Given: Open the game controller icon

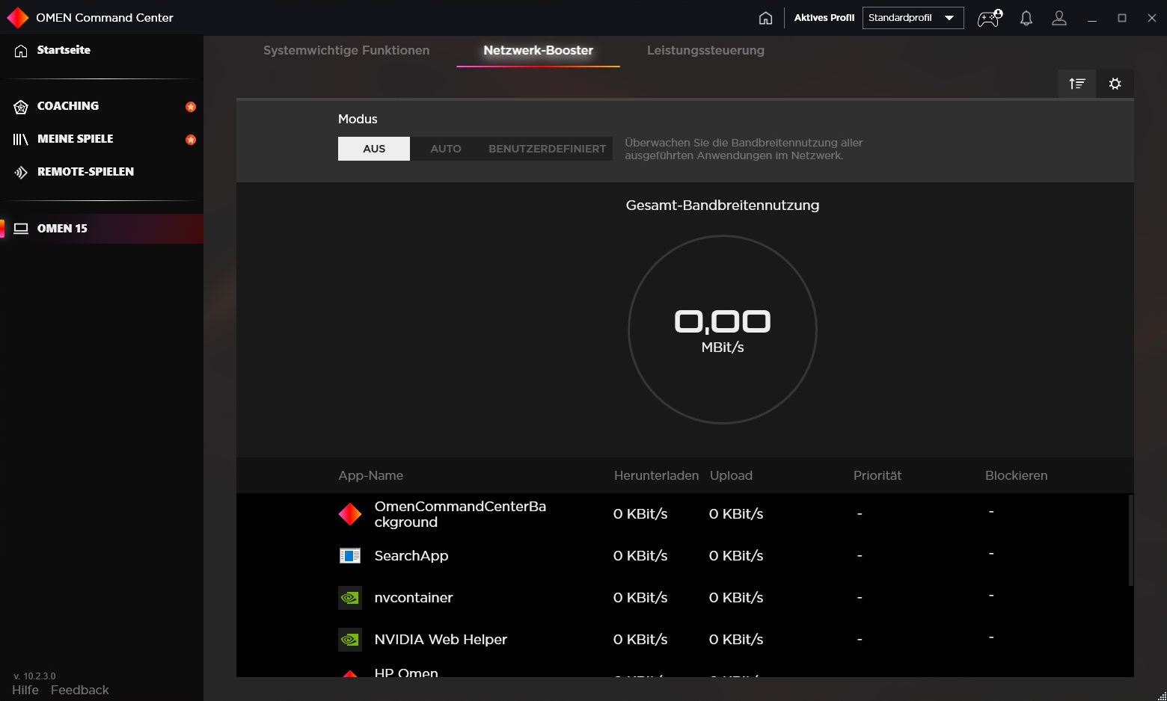Looking at the screenshot, I should click(989, 18).
